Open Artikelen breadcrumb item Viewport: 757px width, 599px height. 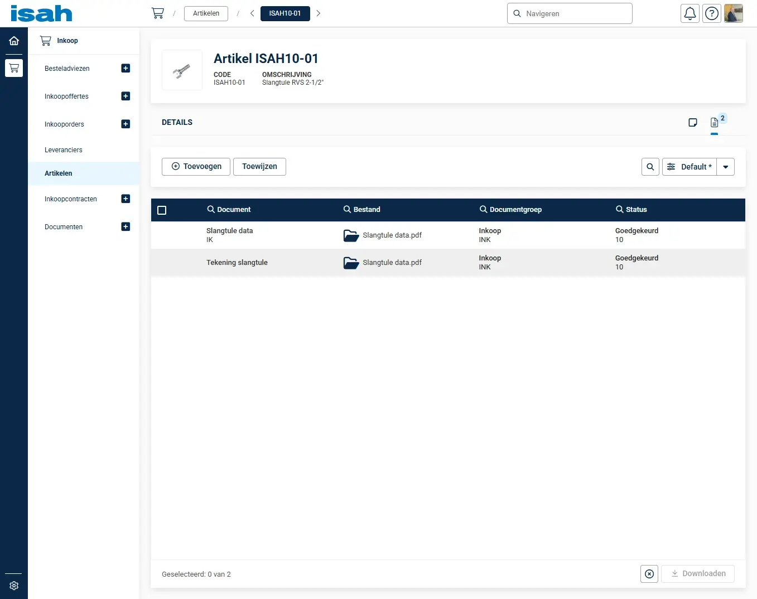pos(206,13)
